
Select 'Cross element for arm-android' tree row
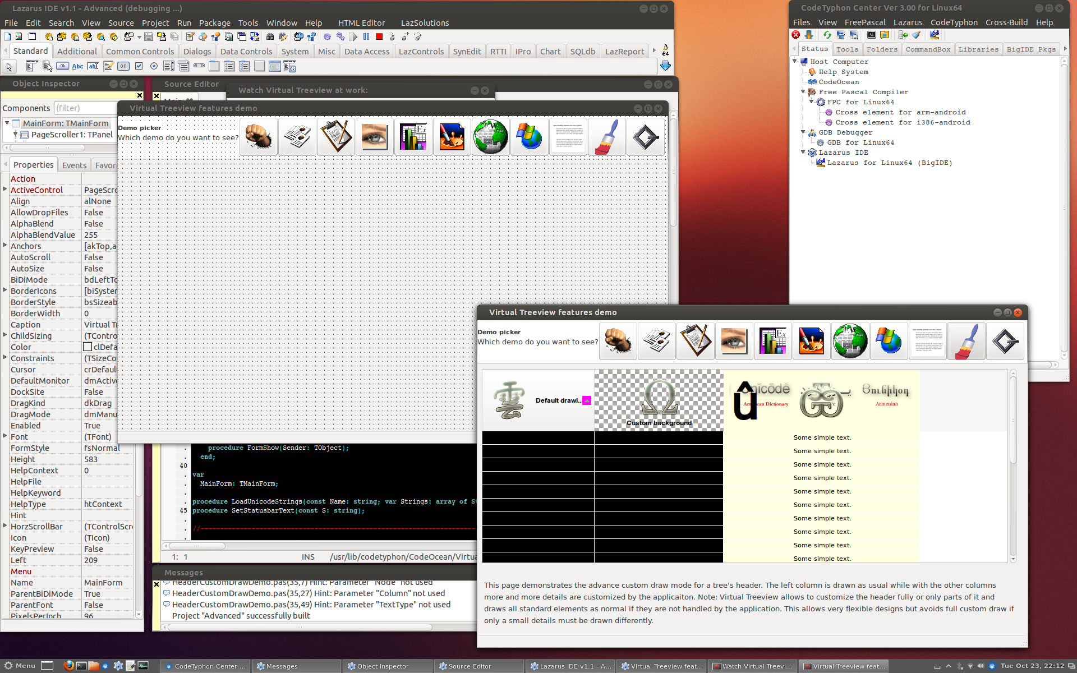pyautogui.click(x=900, y=112)
